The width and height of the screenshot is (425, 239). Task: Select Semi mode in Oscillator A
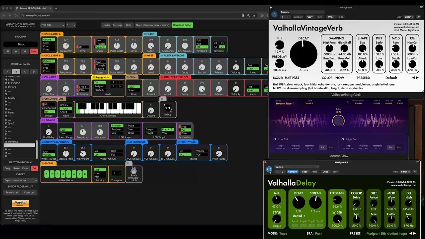point(48,43)
